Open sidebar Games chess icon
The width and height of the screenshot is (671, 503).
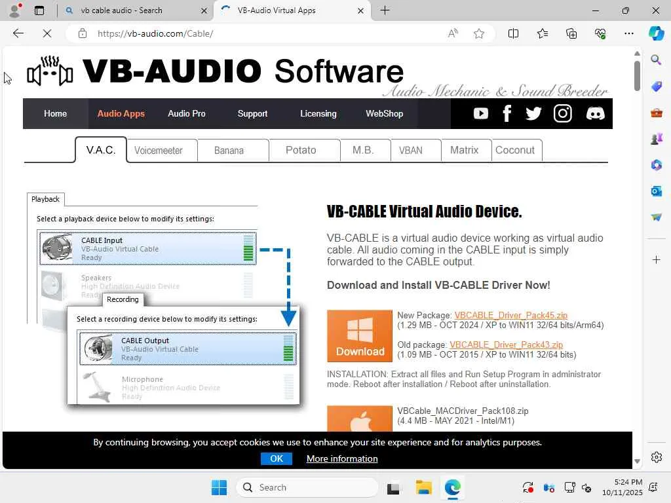pyautogui.click(x=656, y=139)
